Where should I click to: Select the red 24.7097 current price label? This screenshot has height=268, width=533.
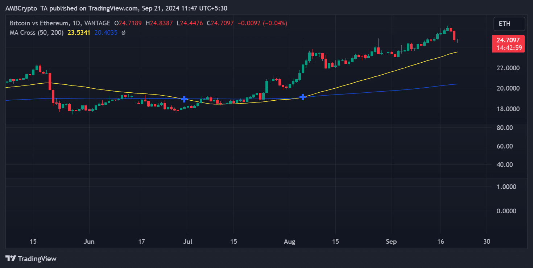(x=508, y=40)
